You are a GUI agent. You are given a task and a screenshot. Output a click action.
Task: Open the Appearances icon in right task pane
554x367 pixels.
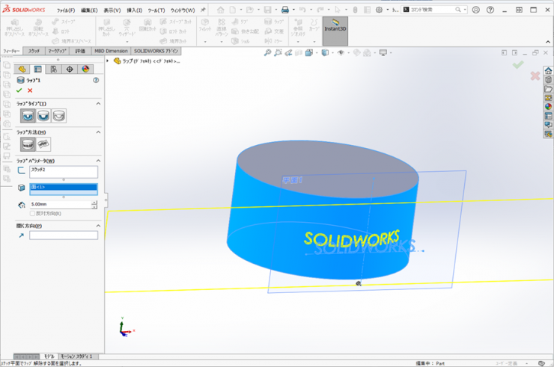[x=548, y=107]
